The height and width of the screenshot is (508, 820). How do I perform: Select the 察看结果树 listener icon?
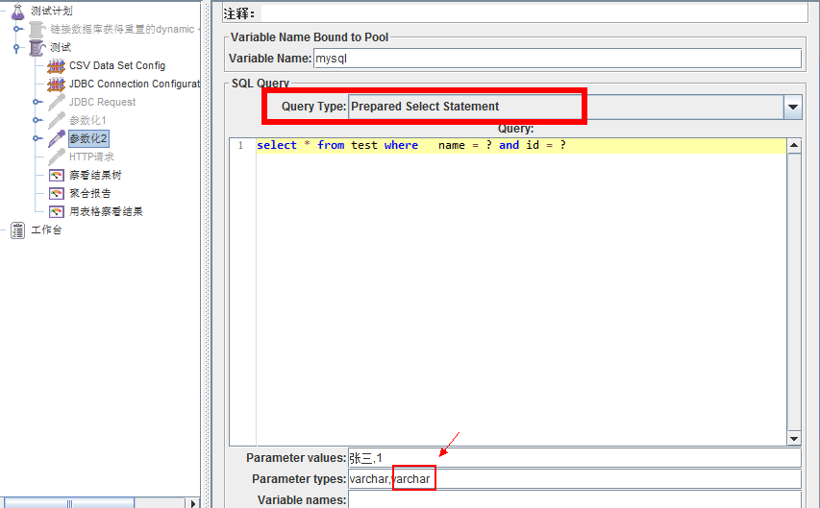click(56, 175)
